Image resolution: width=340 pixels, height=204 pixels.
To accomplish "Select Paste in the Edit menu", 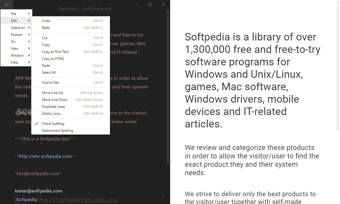I will coord(71,66).
